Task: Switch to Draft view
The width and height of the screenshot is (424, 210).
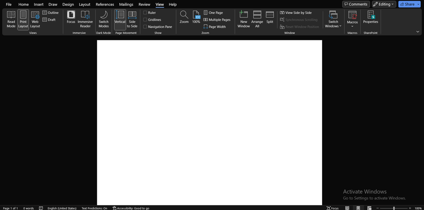Action: pos(49,19)
